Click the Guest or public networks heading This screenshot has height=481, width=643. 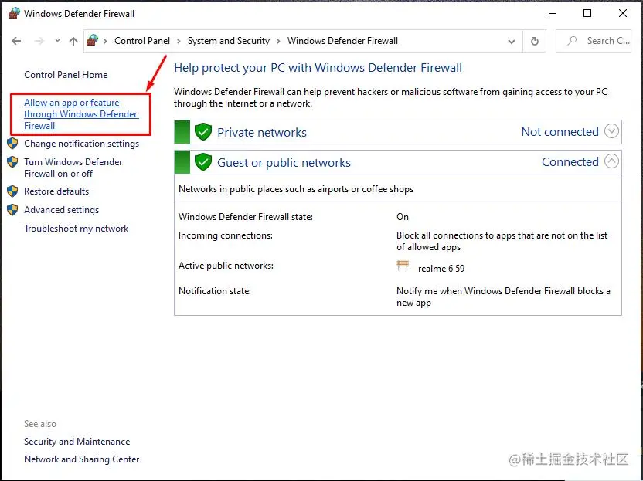[284, 163]
